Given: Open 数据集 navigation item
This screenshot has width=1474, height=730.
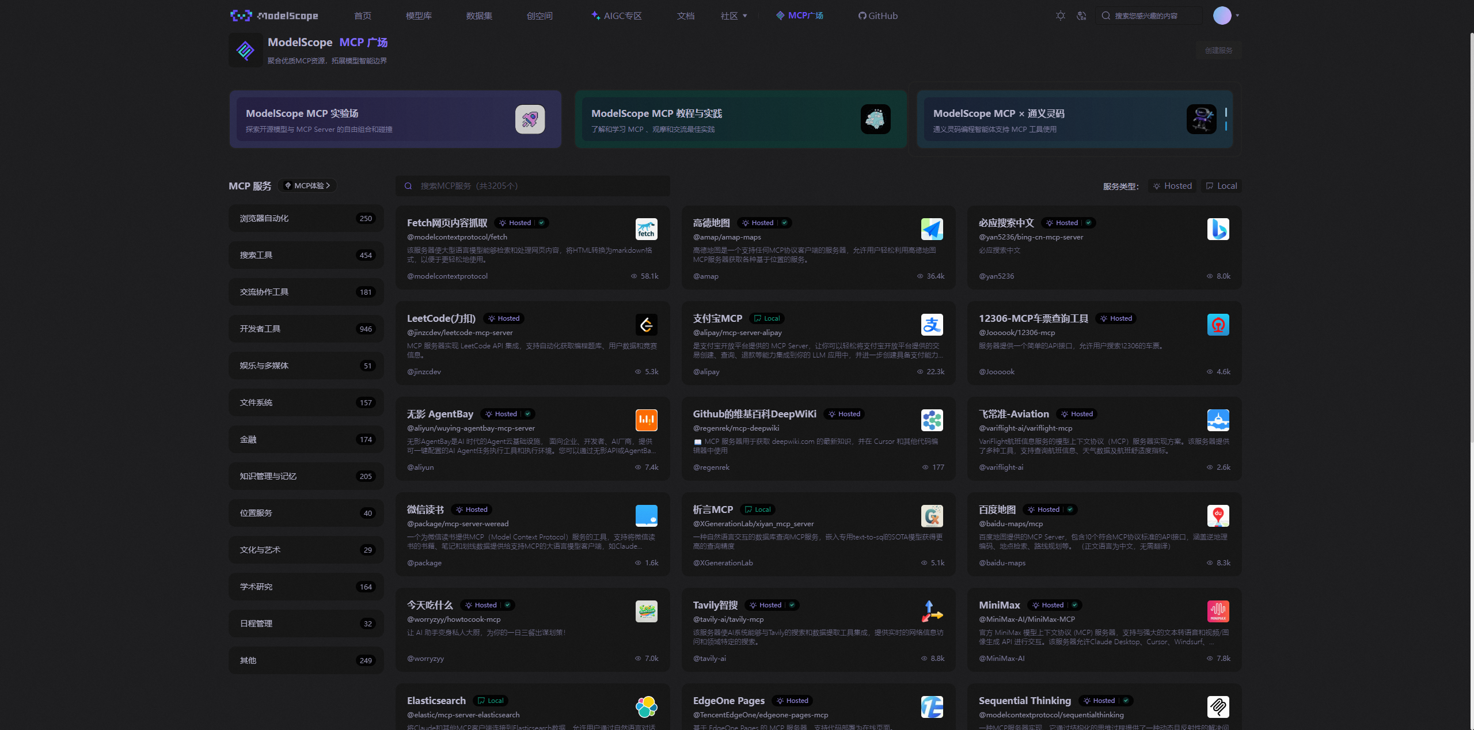Looking at the screenshot, I should [x=479, y=16].
